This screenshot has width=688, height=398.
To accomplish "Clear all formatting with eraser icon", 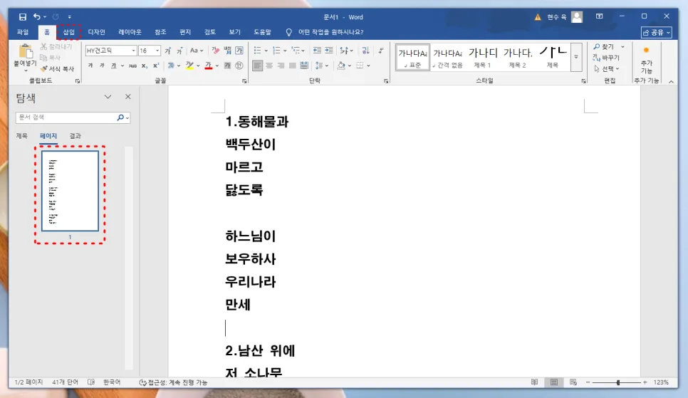I will point(215,51).
